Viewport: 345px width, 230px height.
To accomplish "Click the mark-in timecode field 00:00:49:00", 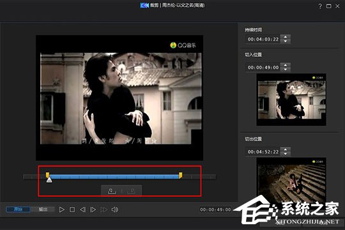I will [x=263, y=67].
